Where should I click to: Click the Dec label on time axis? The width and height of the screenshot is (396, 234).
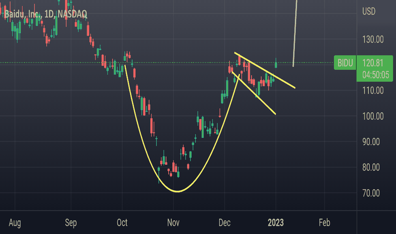point(224,223)
